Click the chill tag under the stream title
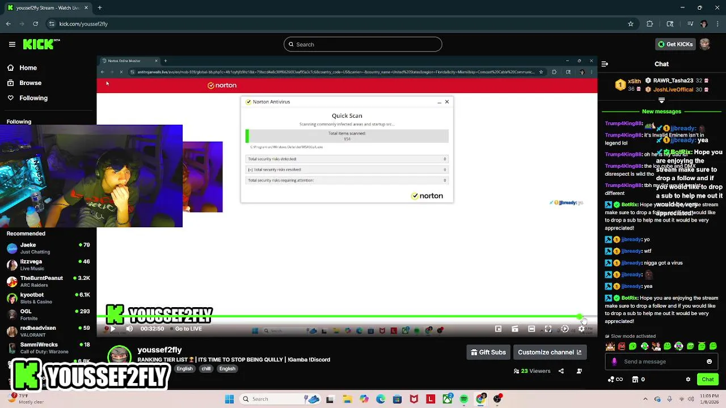 206,369
